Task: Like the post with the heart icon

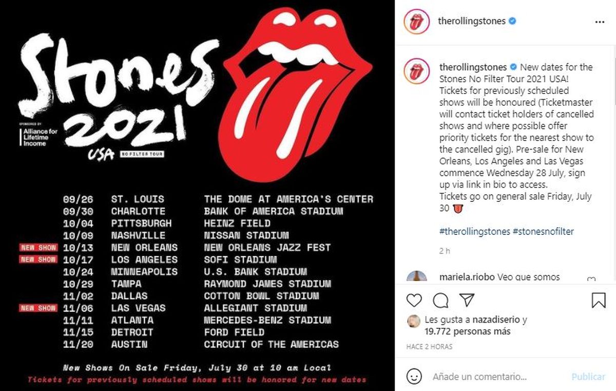Action: (414, 300)
